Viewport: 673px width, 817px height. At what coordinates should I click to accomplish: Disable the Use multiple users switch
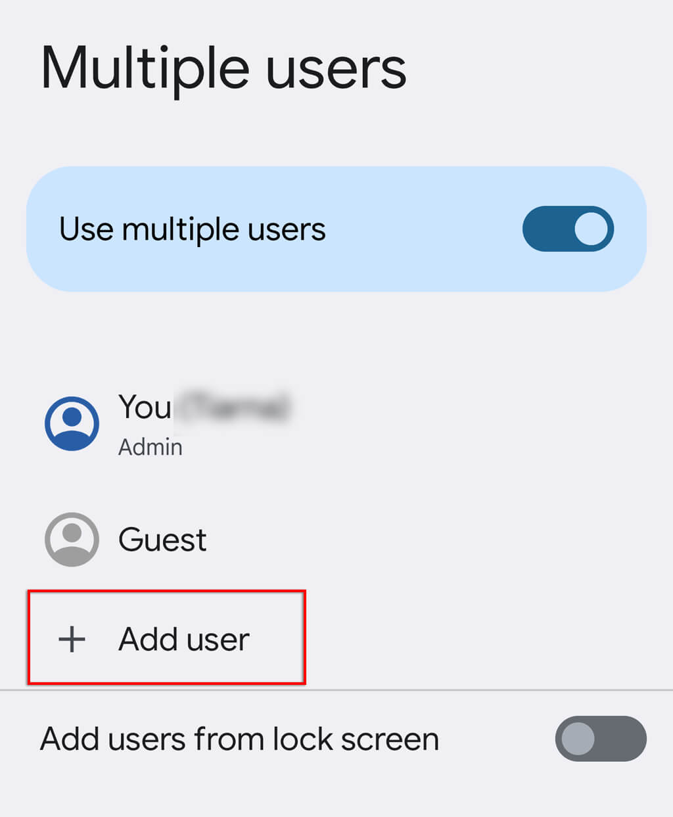coord(568,229)
